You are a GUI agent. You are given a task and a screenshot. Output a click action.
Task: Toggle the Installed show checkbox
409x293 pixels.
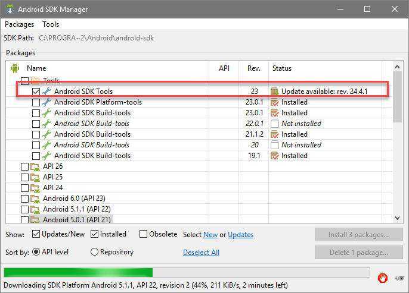(x=94, y=234)
